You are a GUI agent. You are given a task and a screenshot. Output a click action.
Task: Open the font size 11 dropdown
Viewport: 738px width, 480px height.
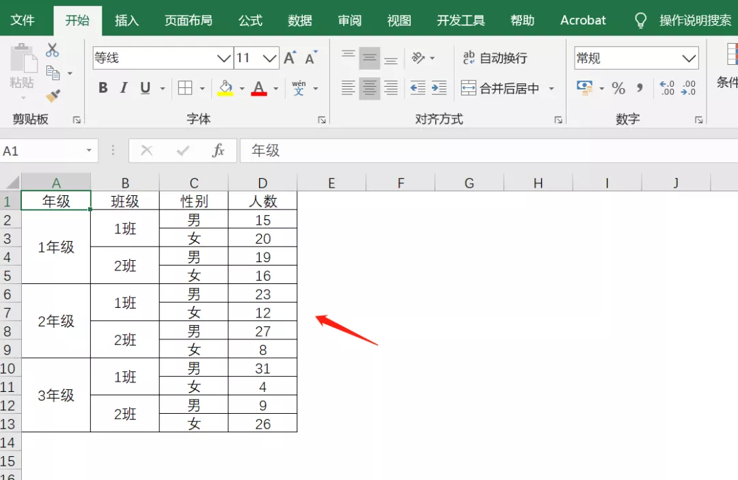[269, 58]
